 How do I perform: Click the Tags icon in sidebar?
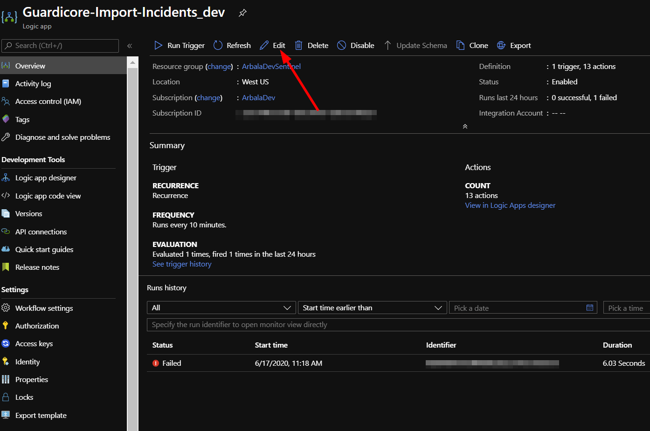[x=6, y=119]
